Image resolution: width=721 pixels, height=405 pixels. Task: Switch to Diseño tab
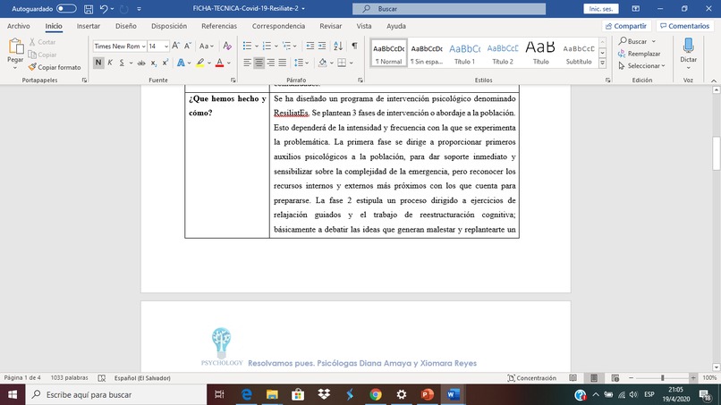click(125, 26)
